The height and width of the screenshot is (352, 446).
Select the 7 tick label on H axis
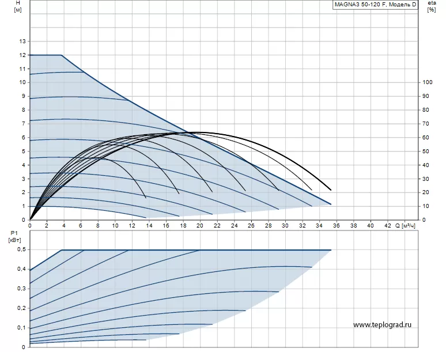[x=24, y=124]
